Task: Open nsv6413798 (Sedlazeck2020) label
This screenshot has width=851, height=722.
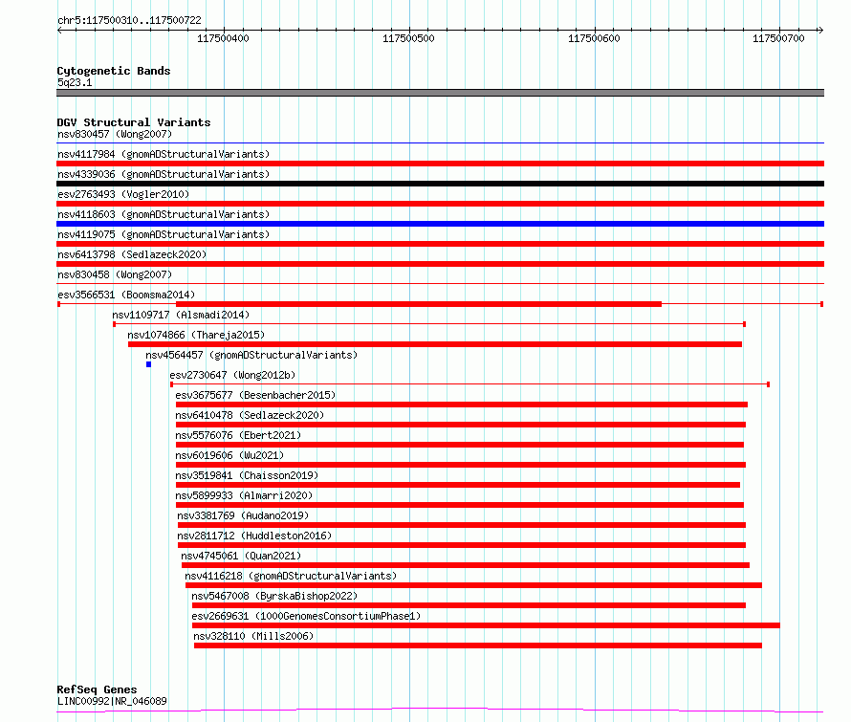Action: tap(132, 254)
